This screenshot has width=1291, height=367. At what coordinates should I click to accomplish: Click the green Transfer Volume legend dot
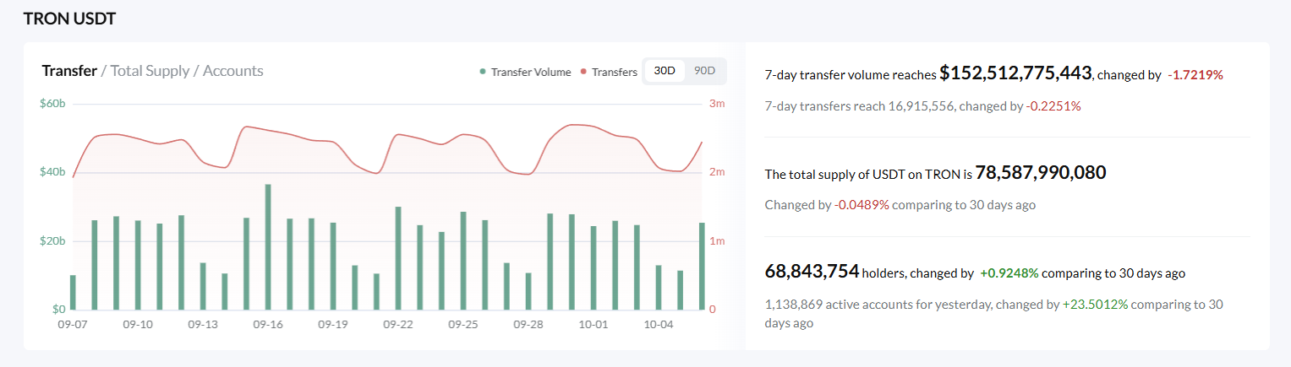(x=483, y=72)
